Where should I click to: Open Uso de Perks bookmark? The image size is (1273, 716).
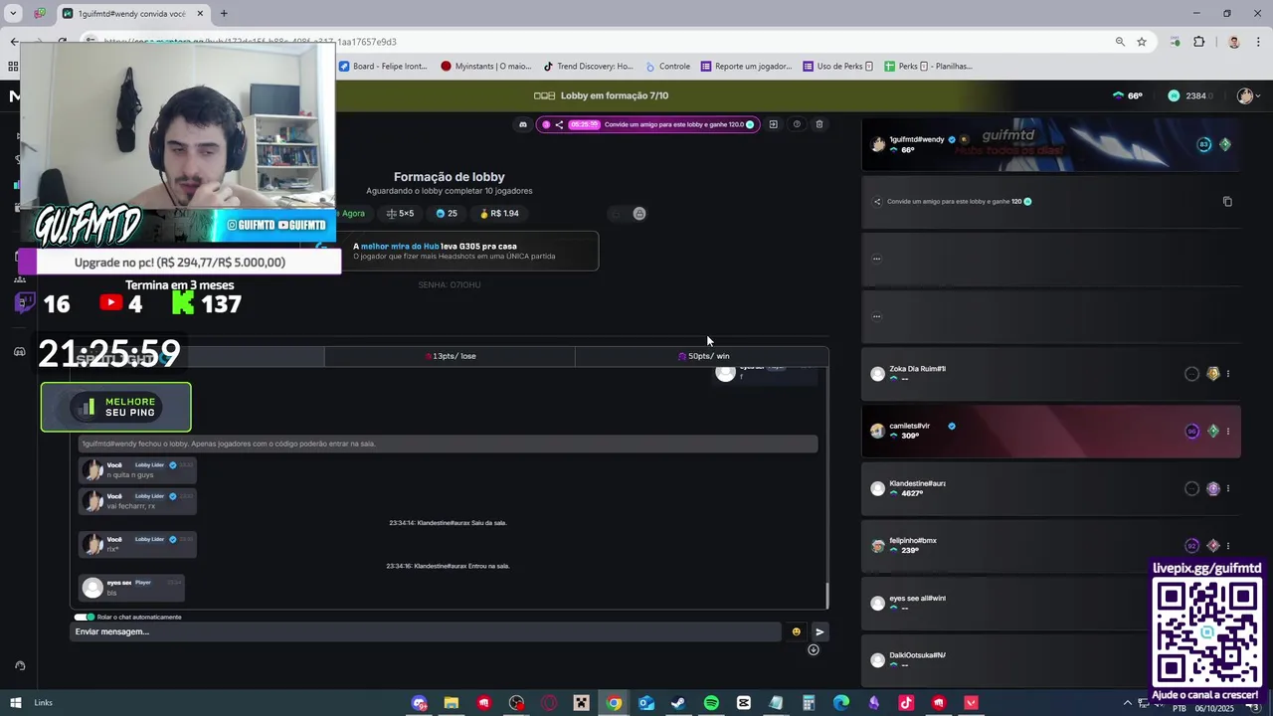(x=837, y=67)
